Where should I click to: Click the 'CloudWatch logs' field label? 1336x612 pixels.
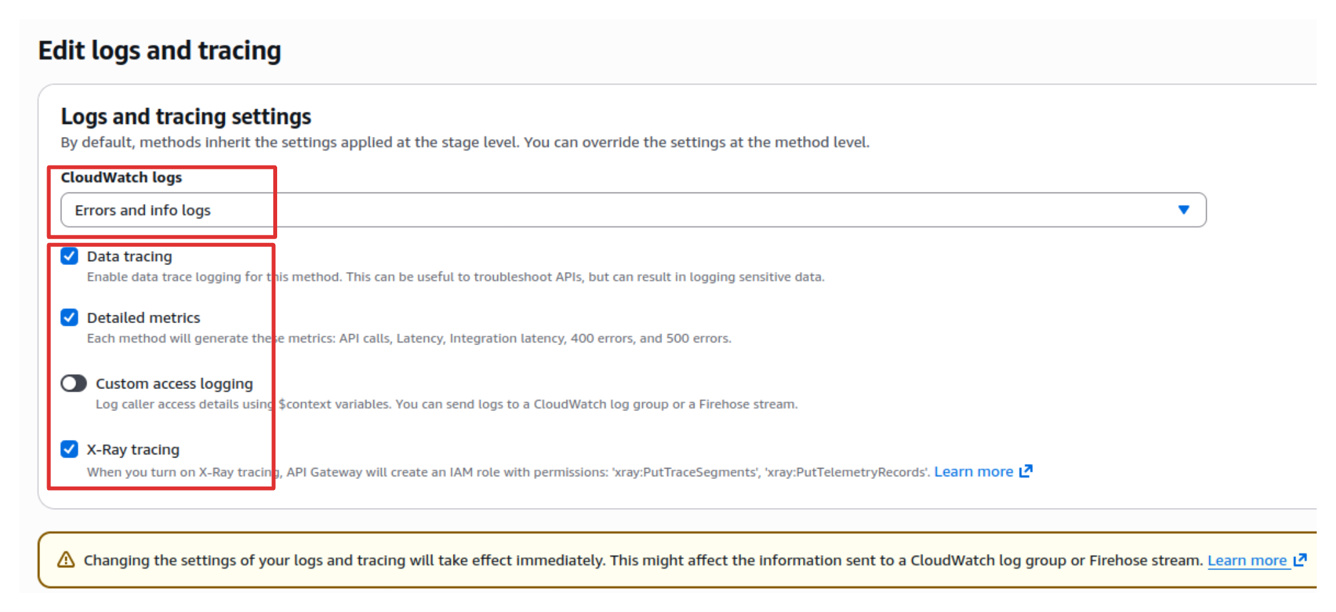tap(121, 177)
